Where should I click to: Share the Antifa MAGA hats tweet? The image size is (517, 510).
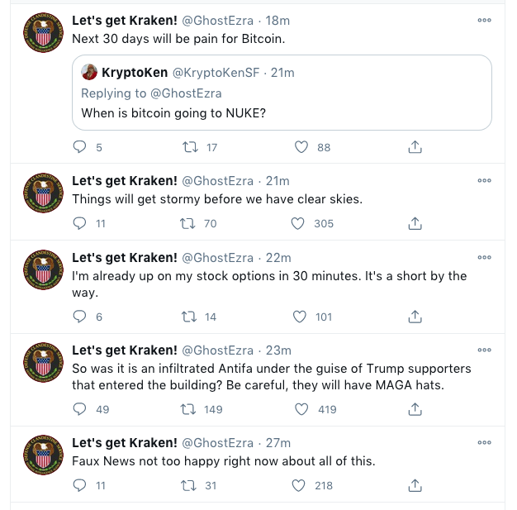coord(415,409)
